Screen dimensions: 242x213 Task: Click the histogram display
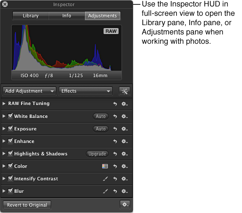67,48
